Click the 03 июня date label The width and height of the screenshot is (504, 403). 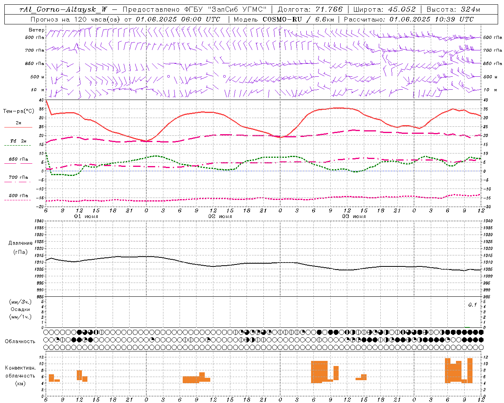coord(354,216)
